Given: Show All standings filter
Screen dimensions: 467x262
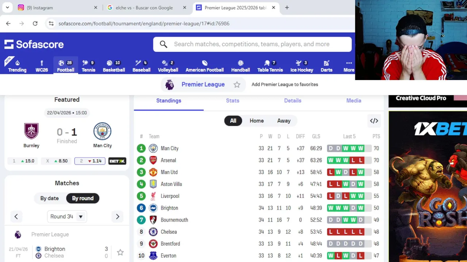Looking at the screenshot, I should (233, 121).
